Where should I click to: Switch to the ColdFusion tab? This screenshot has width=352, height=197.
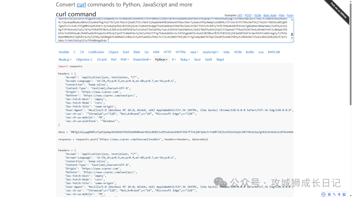pos(96,52)
